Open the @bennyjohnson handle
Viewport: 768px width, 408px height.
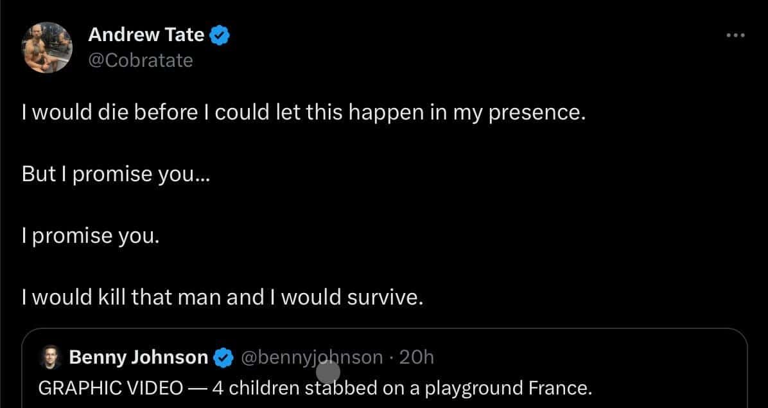(x=311, y=357)
